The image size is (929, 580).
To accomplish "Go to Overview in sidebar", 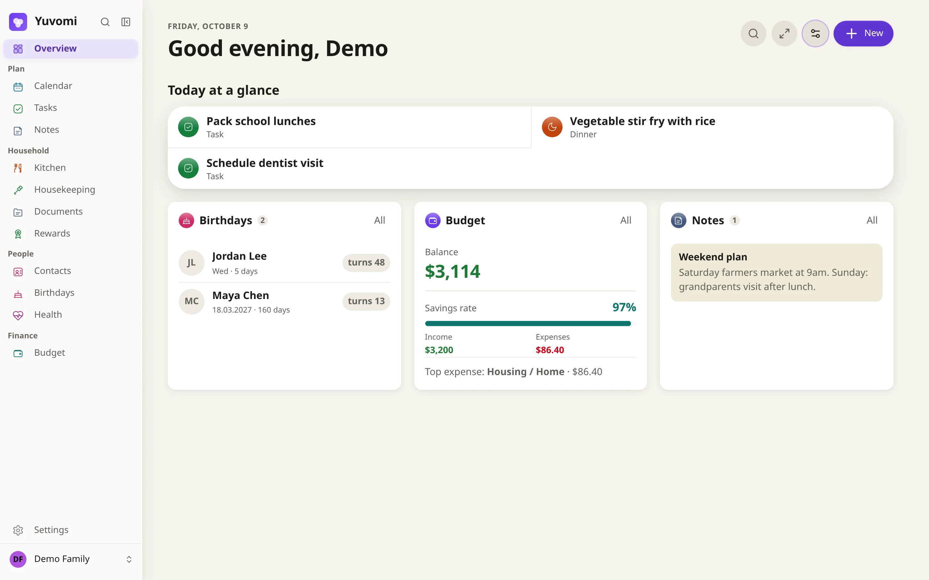I will click(x=71, y=49).
